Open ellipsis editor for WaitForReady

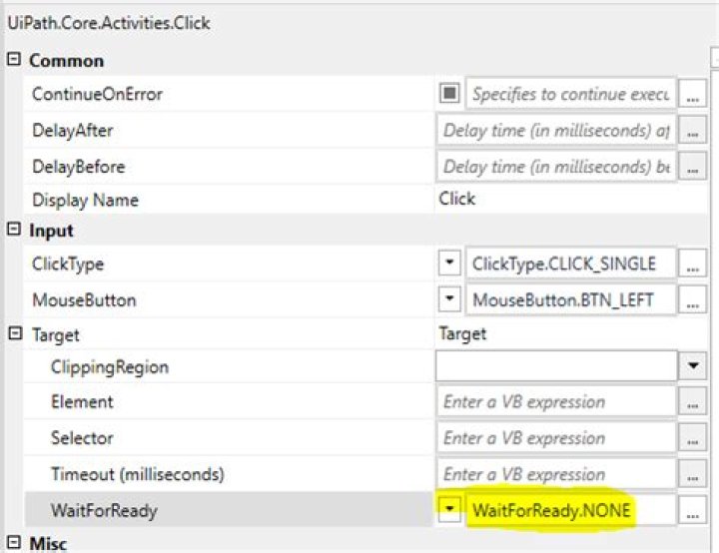click(692, 510)
